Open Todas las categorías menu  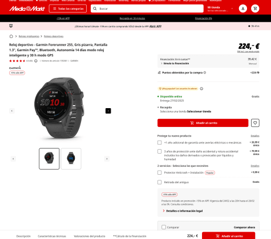[x=68, y=9]
